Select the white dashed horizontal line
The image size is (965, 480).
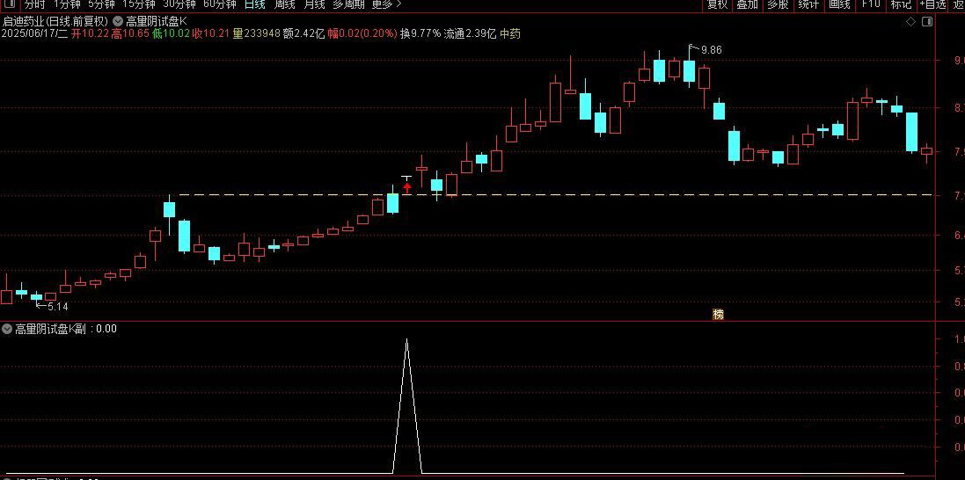pos(556,195)
